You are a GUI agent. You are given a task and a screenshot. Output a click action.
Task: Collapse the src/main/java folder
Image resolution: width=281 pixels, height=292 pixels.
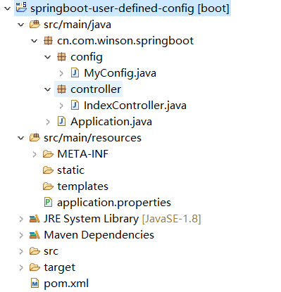21,25
